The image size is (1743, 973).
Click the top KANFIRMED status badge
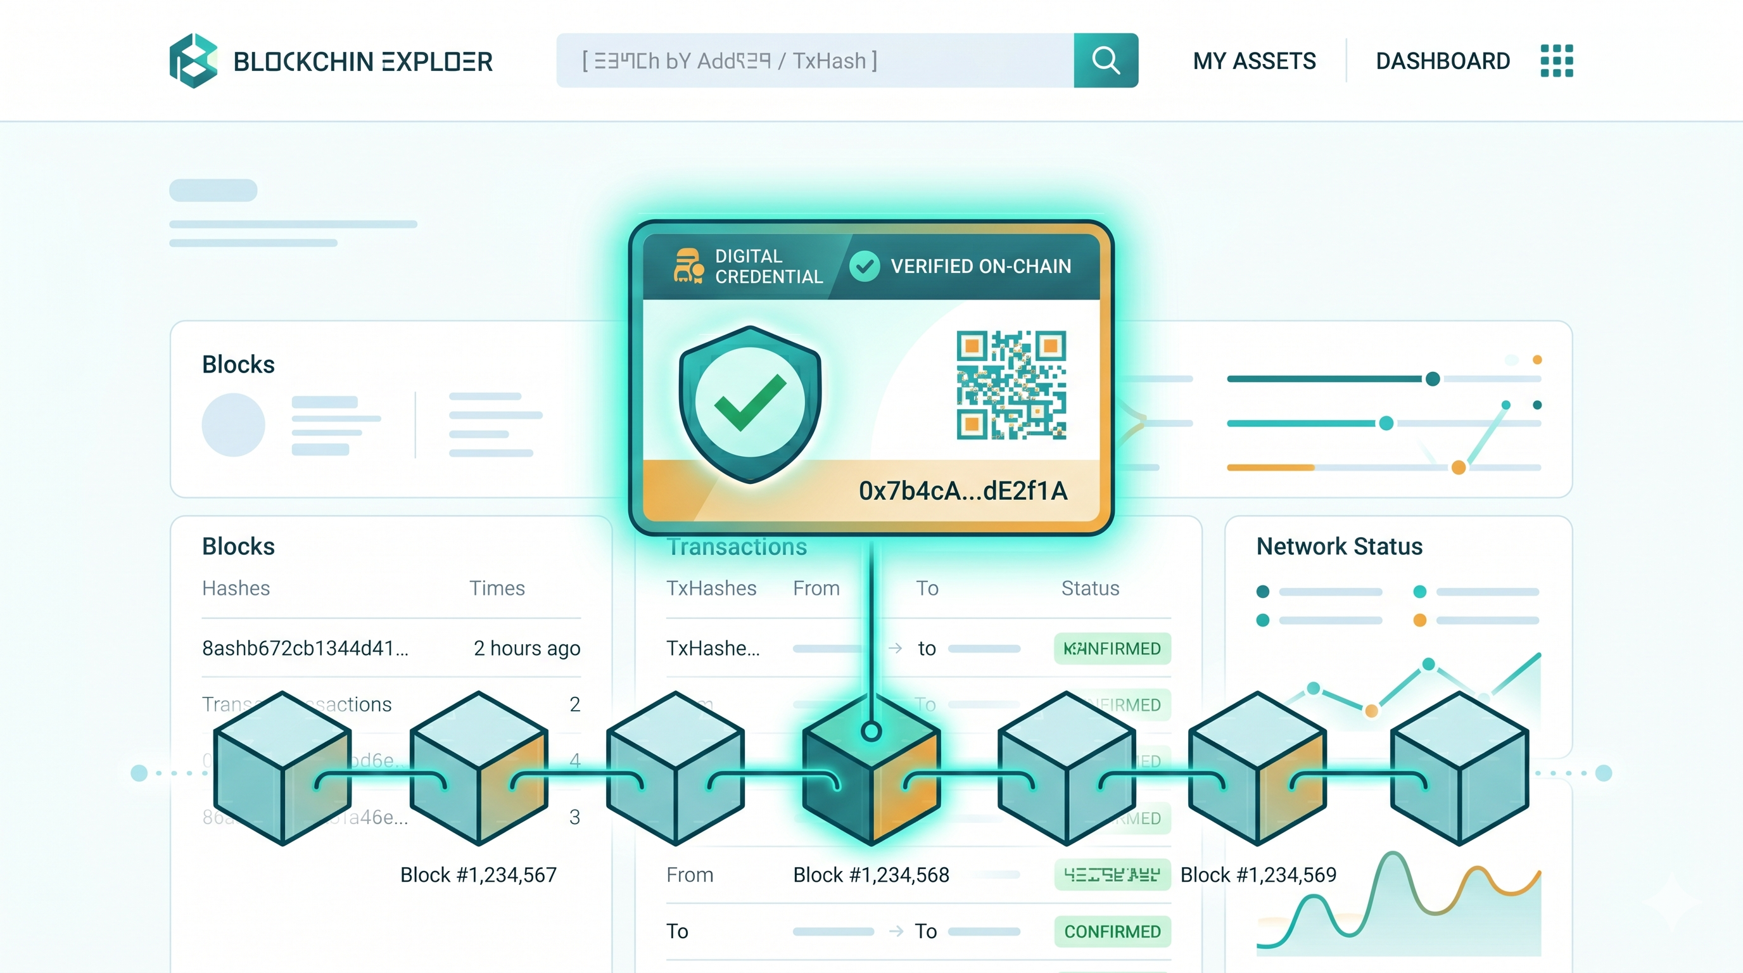1112,648
